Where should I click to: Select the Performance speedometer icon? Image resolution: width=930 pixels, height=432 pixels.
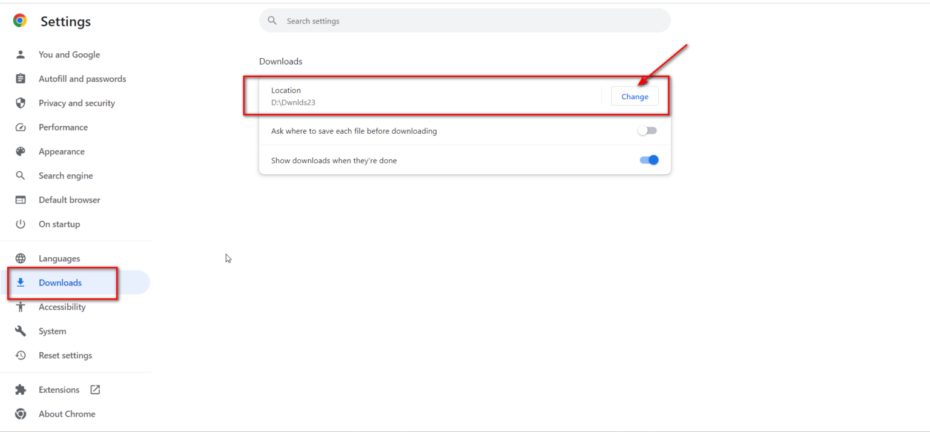tap(21, 127)
